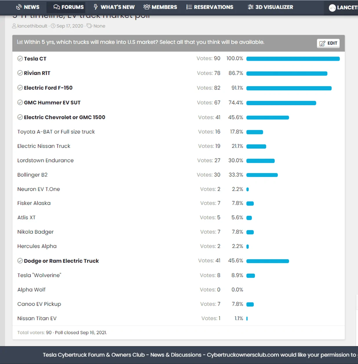Click the EDIT poll button
The width and height of the screenshot is (358, 364).
[328, 43]
